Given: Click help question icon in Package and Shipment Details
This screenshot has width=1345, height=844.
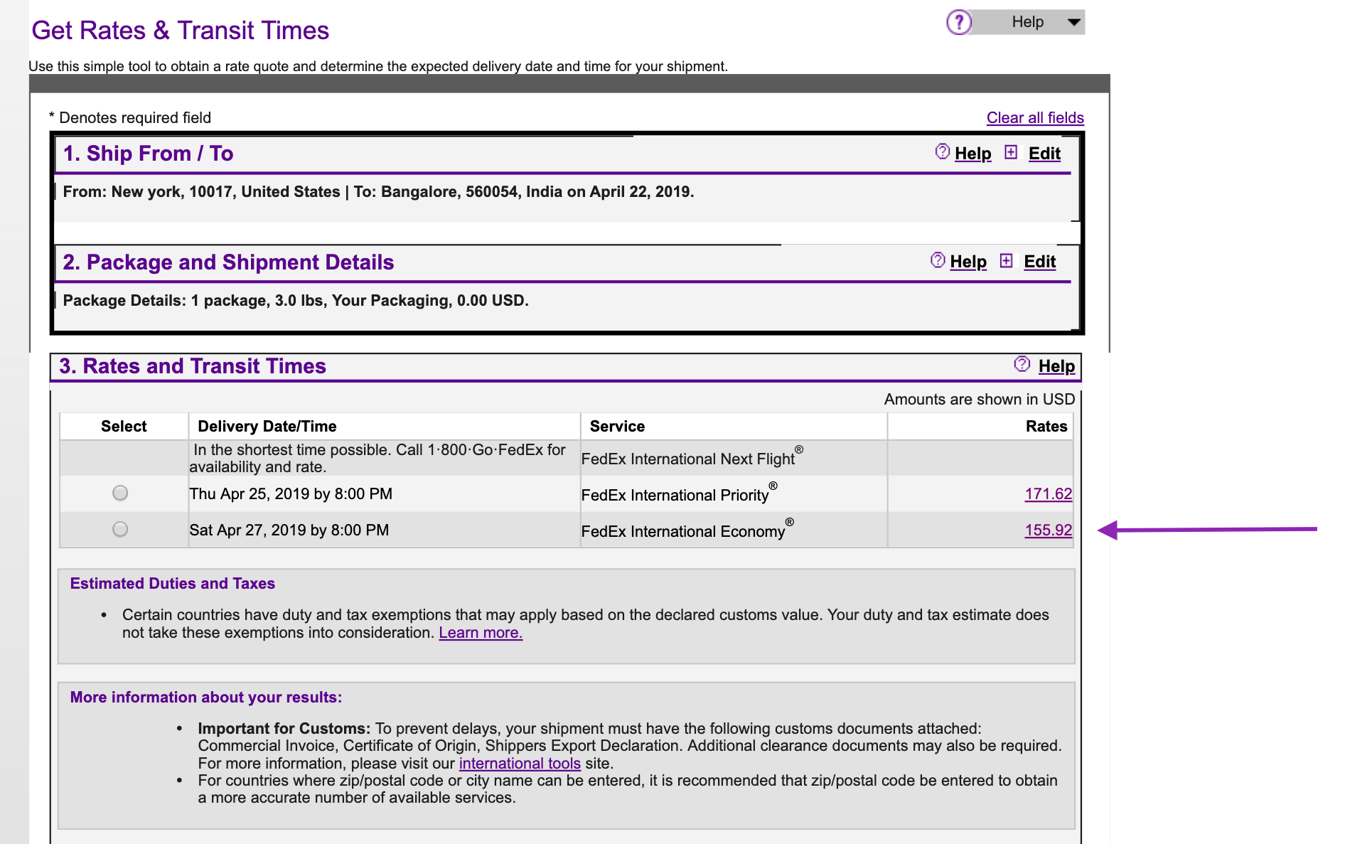Looking at the screenshot, I should 938,260.
